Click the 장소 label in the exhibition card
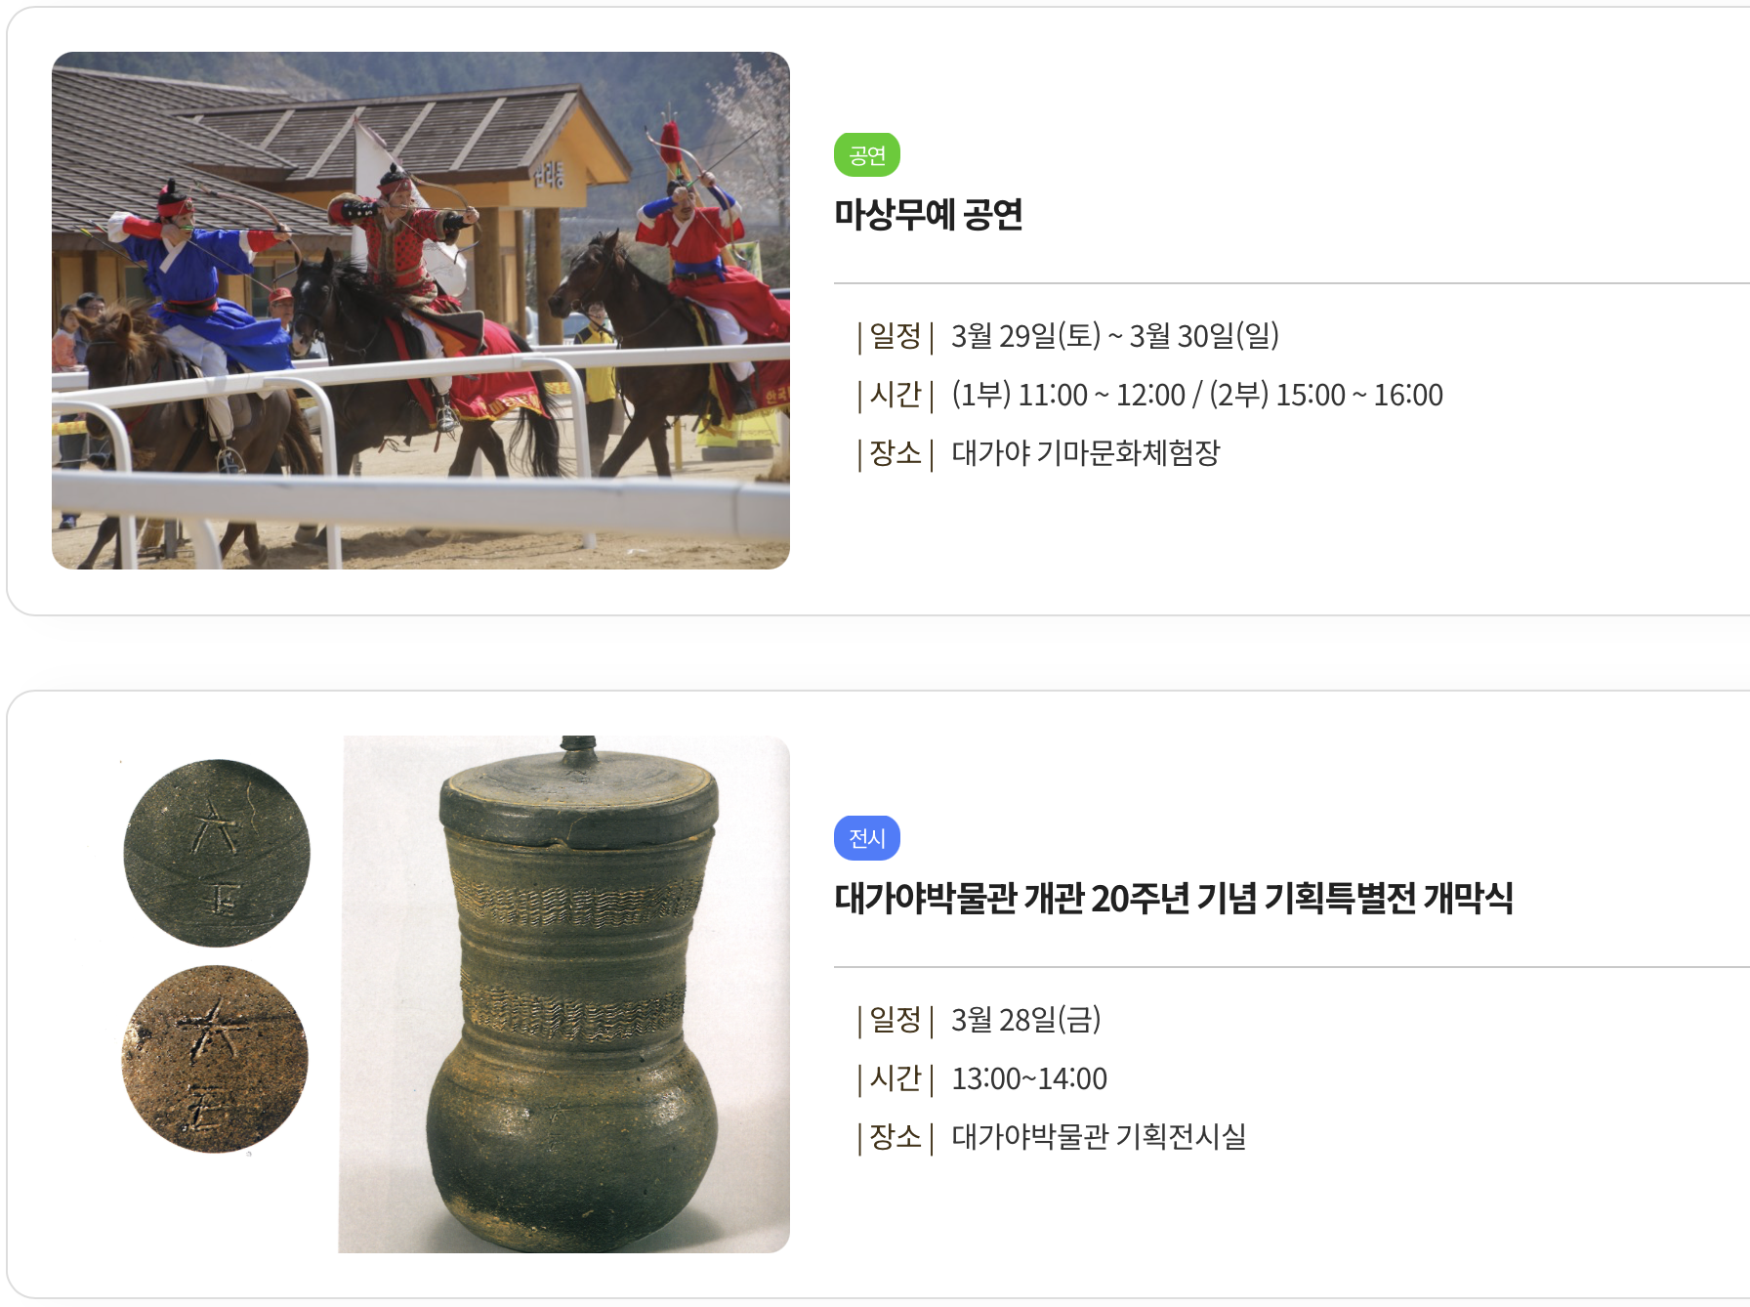The image size is (1750, 1307). 896,1137
